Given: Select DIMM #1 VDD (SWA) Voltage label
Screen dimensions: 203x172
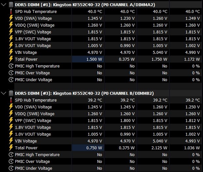Looking at the screenshot, I should click(x=34, y=18).
